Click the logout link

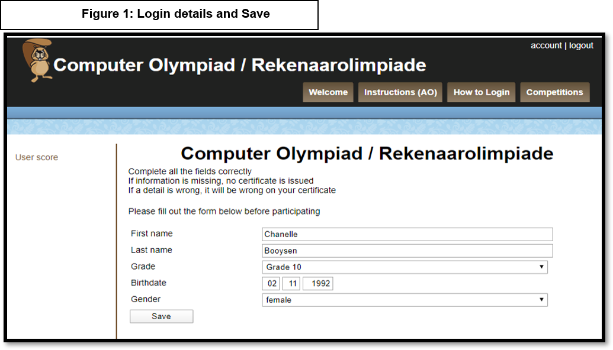581,46
